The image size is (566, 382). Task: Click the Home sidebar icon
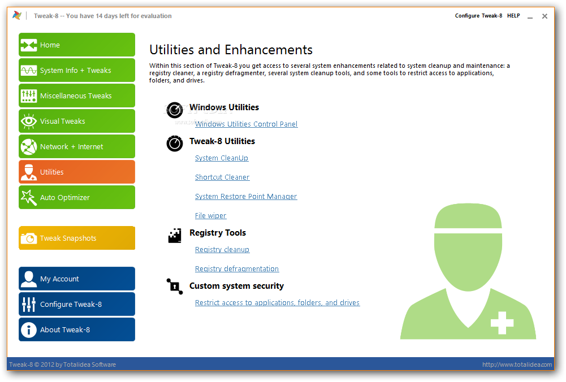coord(29,45)
